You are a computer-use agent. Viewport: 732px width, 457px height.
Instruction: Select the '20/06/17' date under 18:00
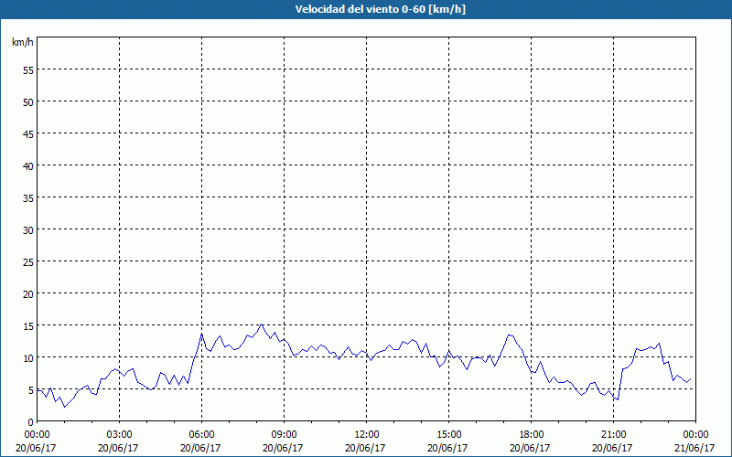[530, 448]
